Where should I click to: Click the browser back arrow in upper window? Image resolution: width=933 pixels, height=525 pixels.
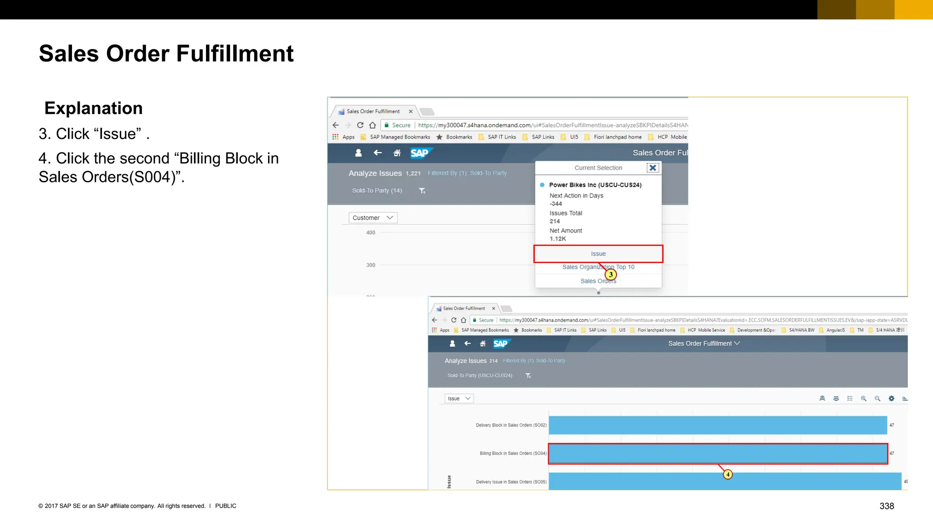click(336, 125)
